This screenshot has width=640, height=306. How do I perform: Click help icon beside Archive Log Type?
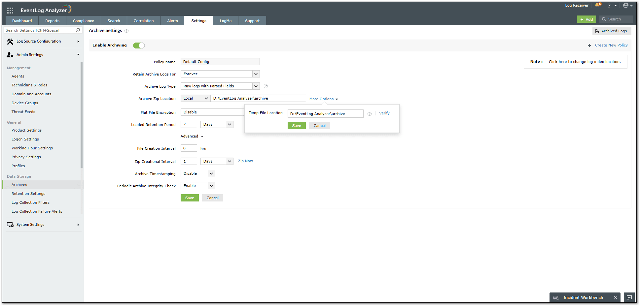pos(266,86)
